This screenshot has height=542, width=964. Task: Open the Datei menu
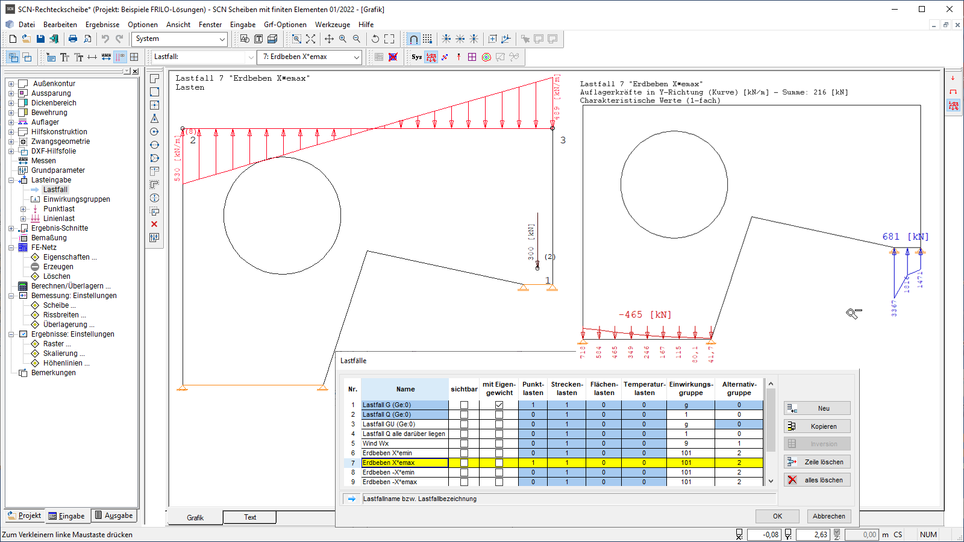27,25
